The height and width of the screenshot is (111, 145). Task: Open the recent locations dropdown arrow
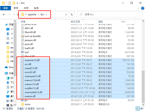point(14,14)
